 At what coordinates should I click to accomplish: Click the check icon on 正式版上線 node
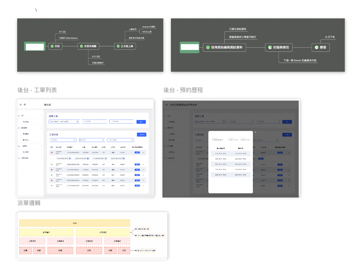[118, 46]
